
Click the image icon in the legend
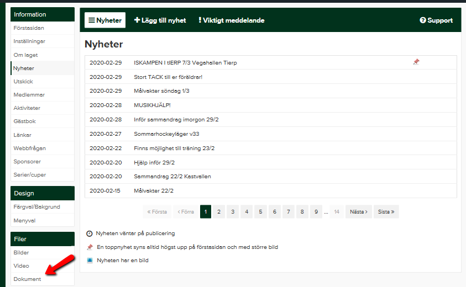point(90,261)
